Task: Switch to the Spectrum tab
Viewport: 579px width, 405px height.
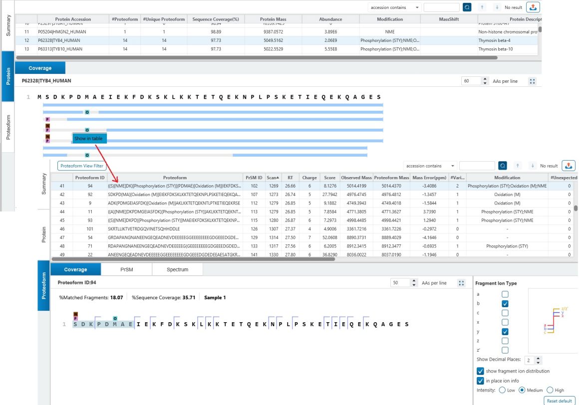Action: 176,268
